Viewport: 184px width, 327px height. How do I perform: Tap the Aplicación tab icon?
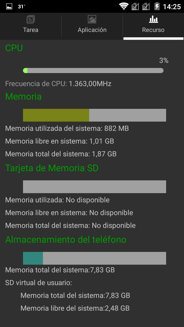92,19
